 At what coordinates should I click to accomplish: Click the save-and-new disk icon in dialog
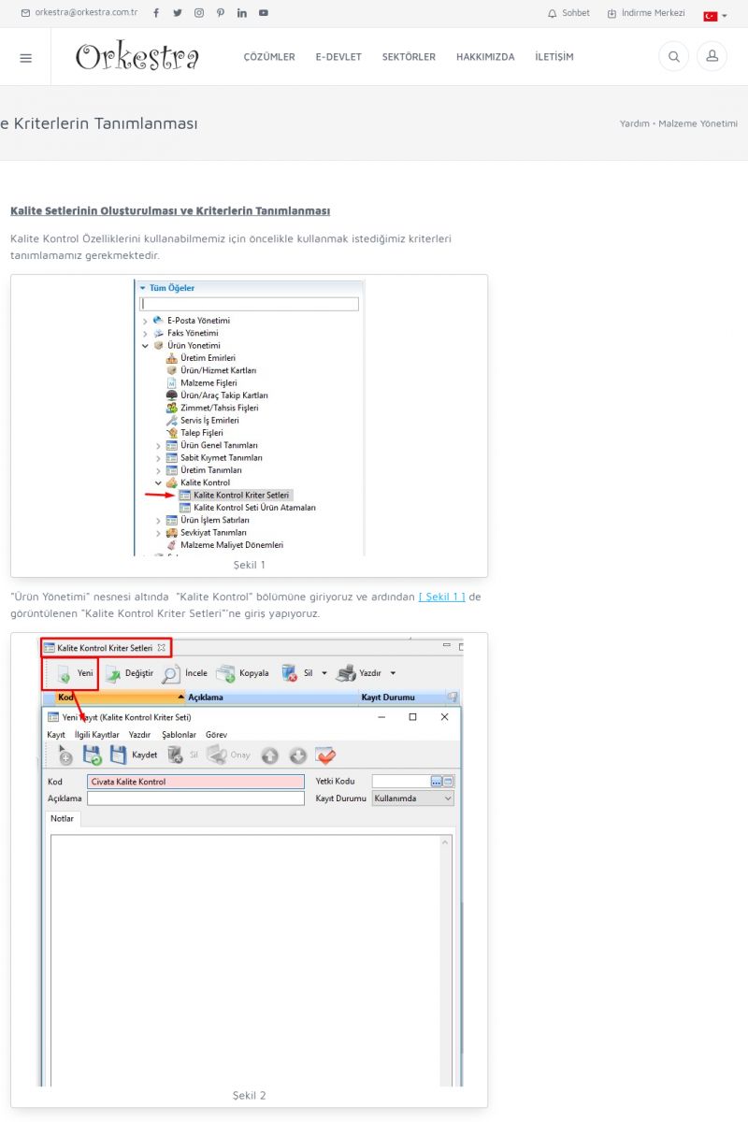[x=92, y=755]
